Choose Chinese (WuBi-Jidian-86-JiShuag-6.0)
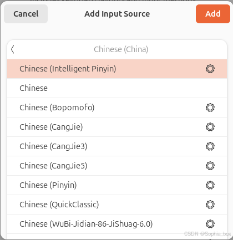Viewport: 233px width, 240px height. pyautogui.click(x=117, y=224)
